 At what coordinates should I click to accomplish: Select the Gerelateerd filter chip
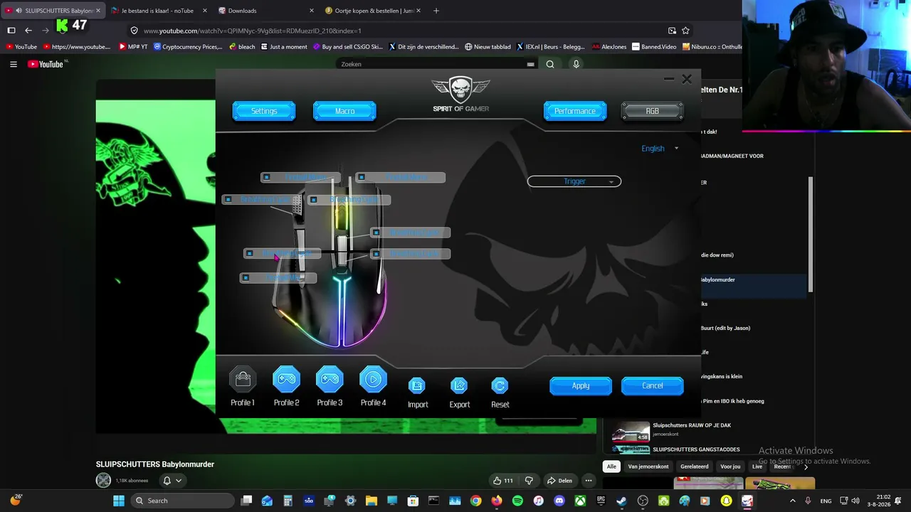tap(694, 466)
